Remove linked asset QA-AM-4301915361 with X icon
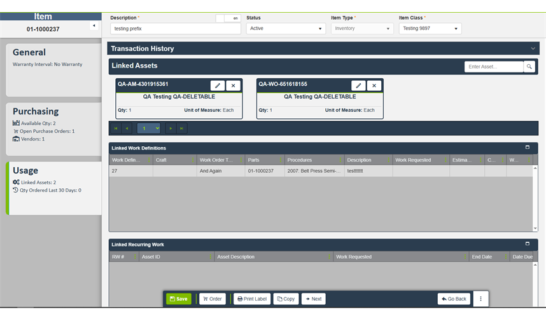This screenshot has width=546, height=321. [233, 86]
